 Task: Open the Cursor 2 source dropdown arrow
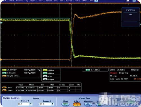pyautogui.click(x=53, y=104)
